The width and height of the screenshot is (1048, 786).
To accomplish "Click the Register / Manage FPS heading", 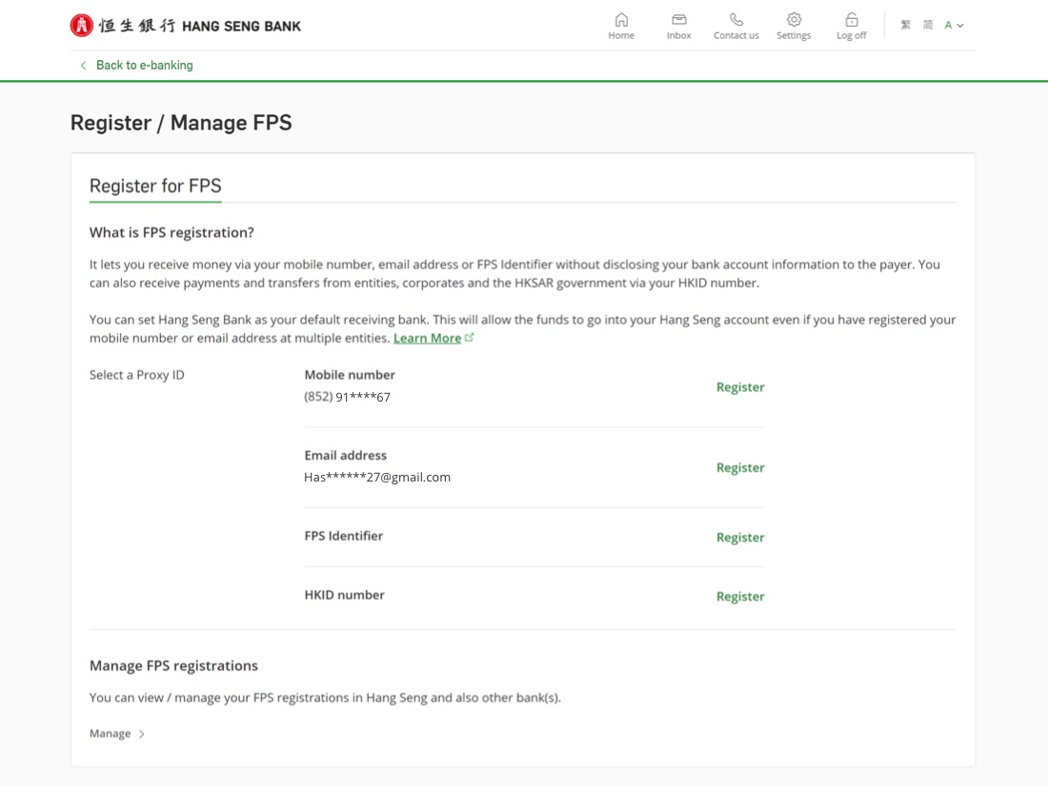I will (181, 123).
